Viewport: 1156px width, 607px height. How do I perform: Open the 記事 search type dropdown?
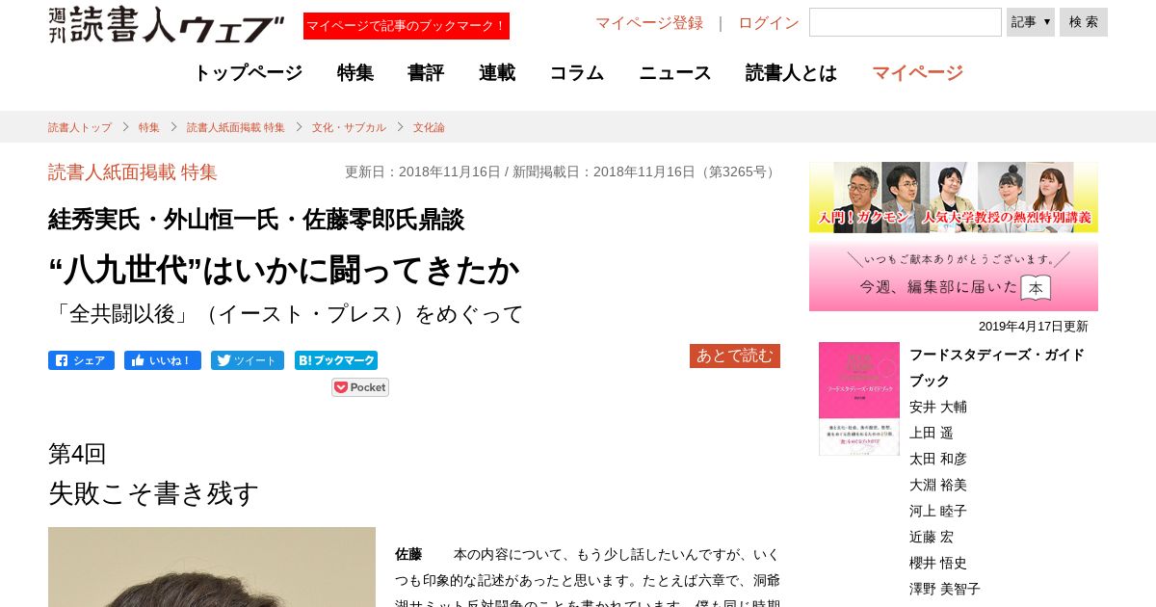[x=1031, y=22]
